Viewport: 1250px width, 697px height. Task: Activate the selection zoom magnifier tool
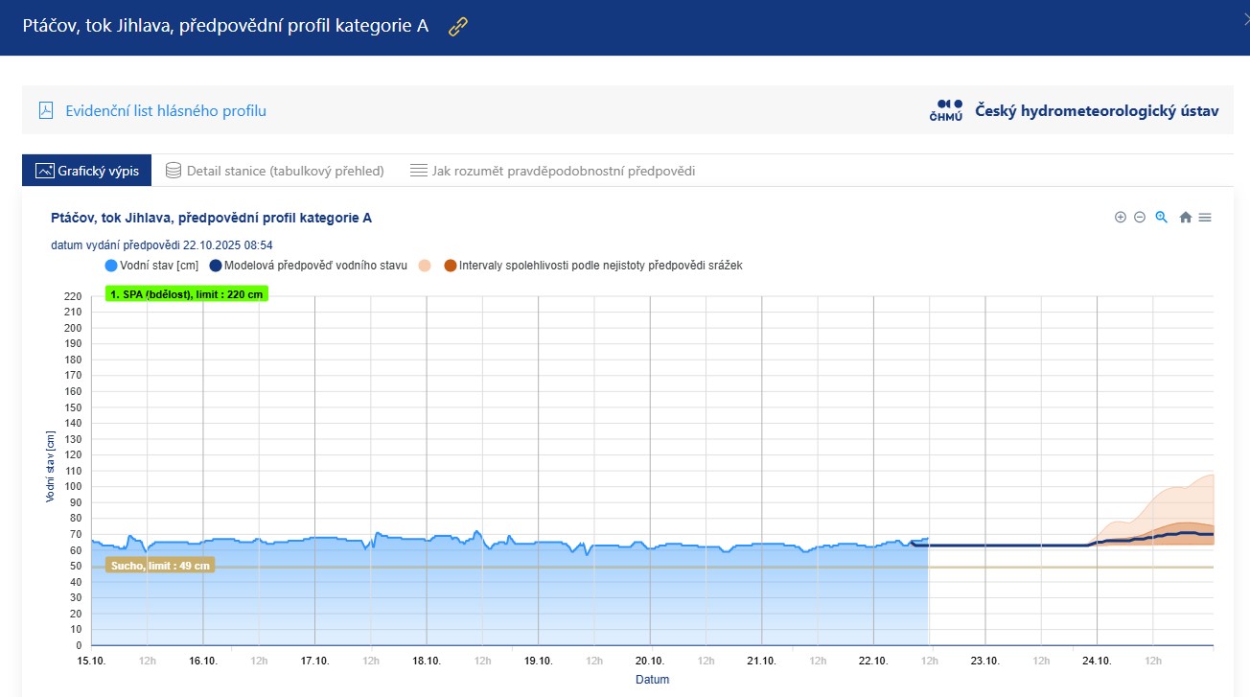click(x=1161, y=218)
